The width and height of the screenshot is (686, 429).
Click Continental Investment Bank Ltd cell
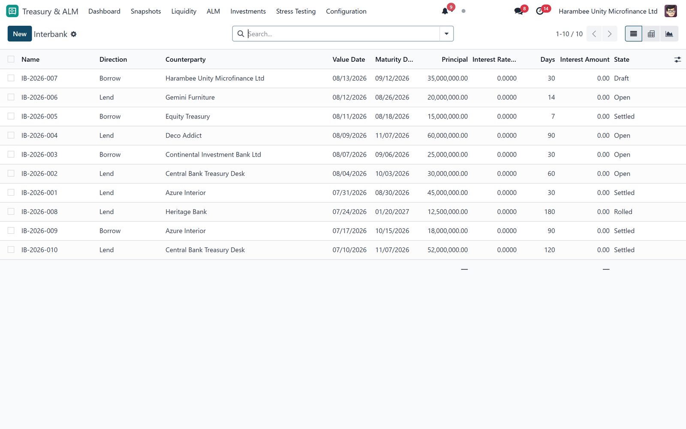(x=213, y=154)
